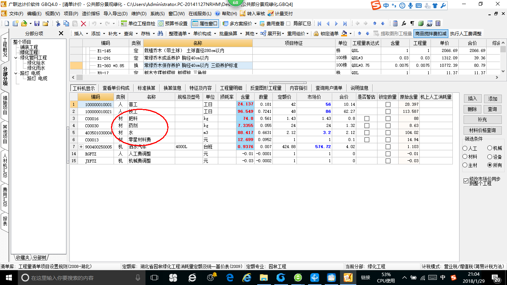The image size is (507, 285).
Task: Click 锁定清单 lock icon
Action: point(326,33)
